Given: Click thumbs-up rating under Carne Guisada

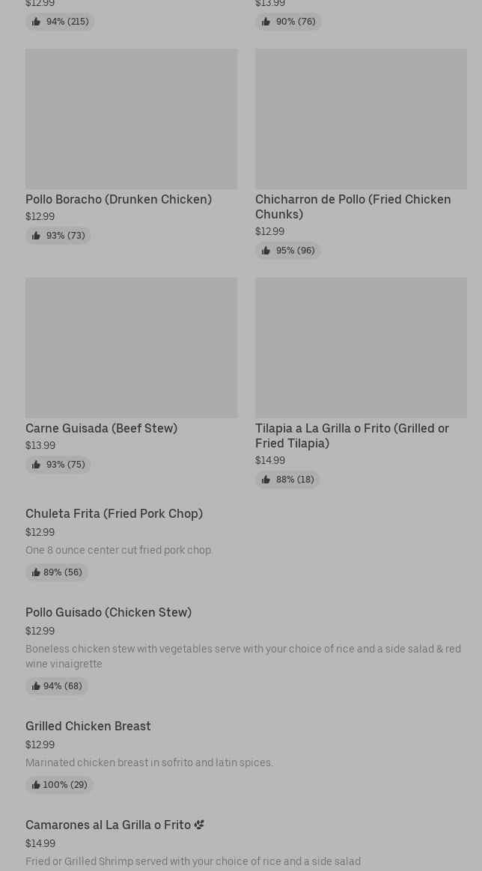Looking at the screenshot, I should coord(58,465).
